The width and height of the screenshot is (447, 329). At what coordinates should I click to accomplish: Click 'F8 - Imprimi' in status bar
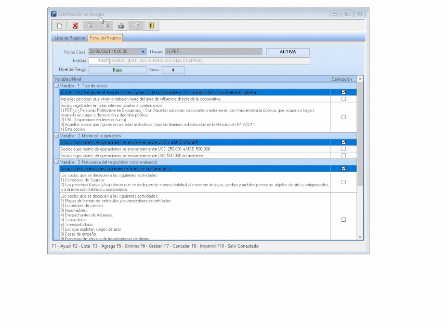point(204,246)
